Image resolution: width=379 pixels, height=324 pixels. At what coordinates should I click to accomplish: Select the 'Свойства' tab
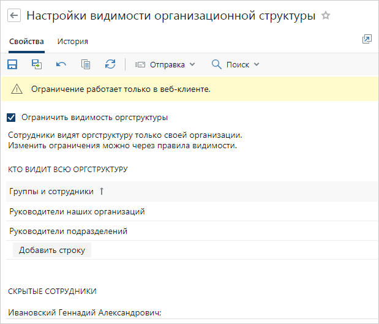point(26,42)
